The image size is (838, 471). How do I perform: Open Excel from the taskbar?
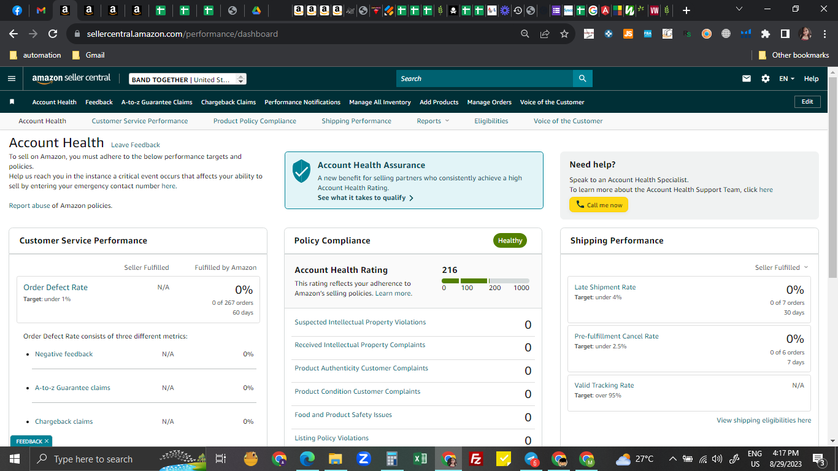(420, 459)
